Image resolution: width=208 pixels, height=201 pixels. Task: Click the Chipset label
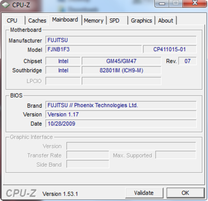[33, 61]
